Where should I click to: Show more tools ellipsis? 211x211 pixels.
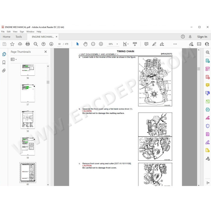click(x=175, y=44)
